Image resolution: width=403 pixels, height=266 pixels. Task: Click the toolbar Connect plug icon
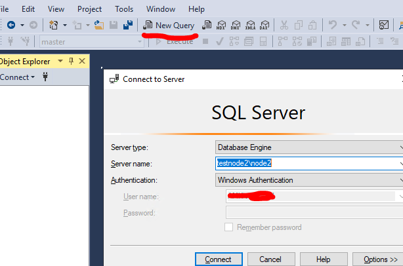click(x=11, y=41)
